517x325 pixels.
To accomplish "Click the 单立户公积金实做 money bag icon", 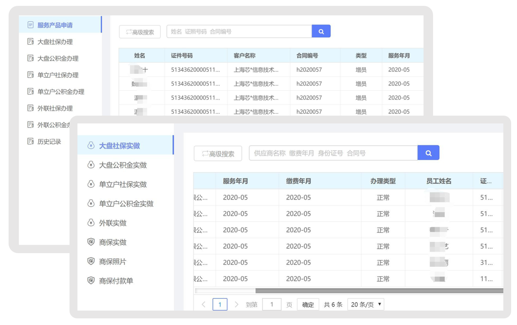I will [x=91, y=204].
